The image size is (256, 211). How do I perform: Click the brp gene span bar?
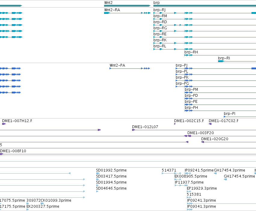click(x=205, y=6)
